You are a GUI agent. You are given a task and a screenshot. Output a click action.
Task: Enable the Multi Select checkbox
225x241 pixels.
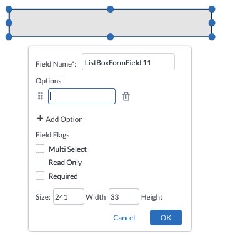[x=40, y=149]
